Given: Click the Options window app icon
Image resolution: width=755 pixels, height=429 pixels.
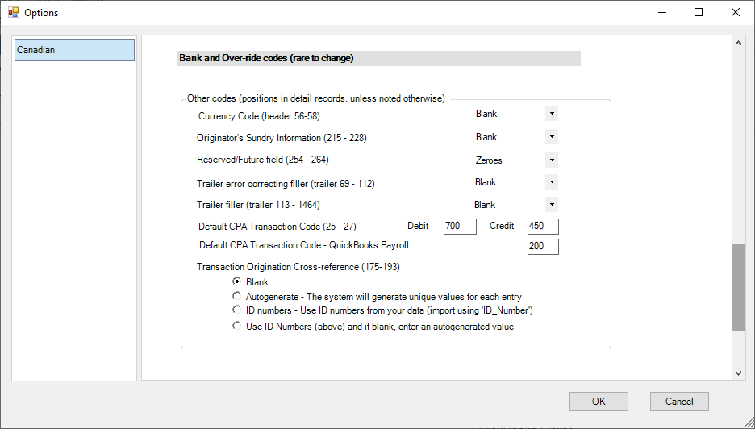Looking at the screenshot, I should 13,13.
